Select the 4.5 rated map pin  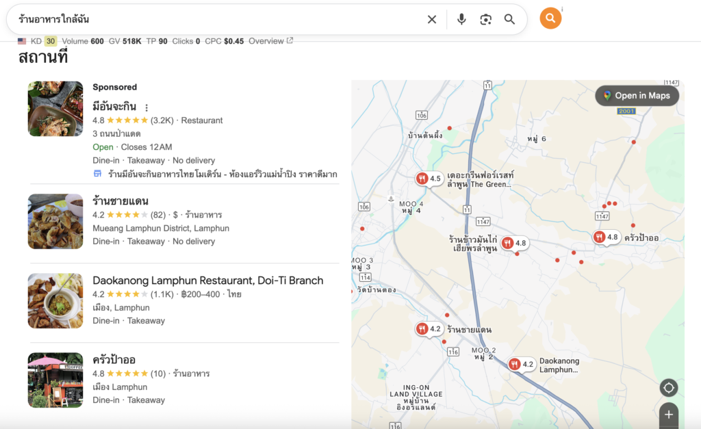429,179
